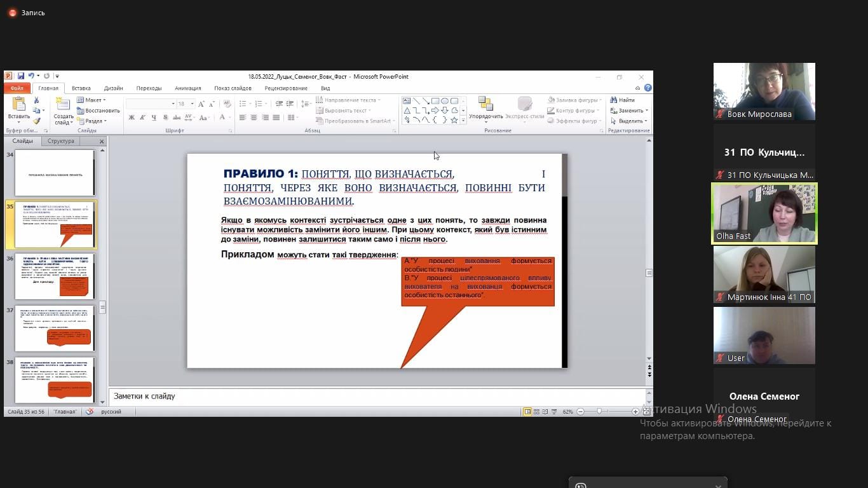The image size is (868, 488).
Task: Open the Рецензирование ribbon tab
Action: [286, 88]
